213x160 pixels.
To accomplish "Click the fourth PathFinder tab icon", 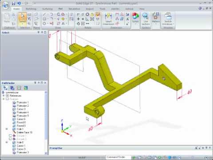I will [x=26, y=88].
